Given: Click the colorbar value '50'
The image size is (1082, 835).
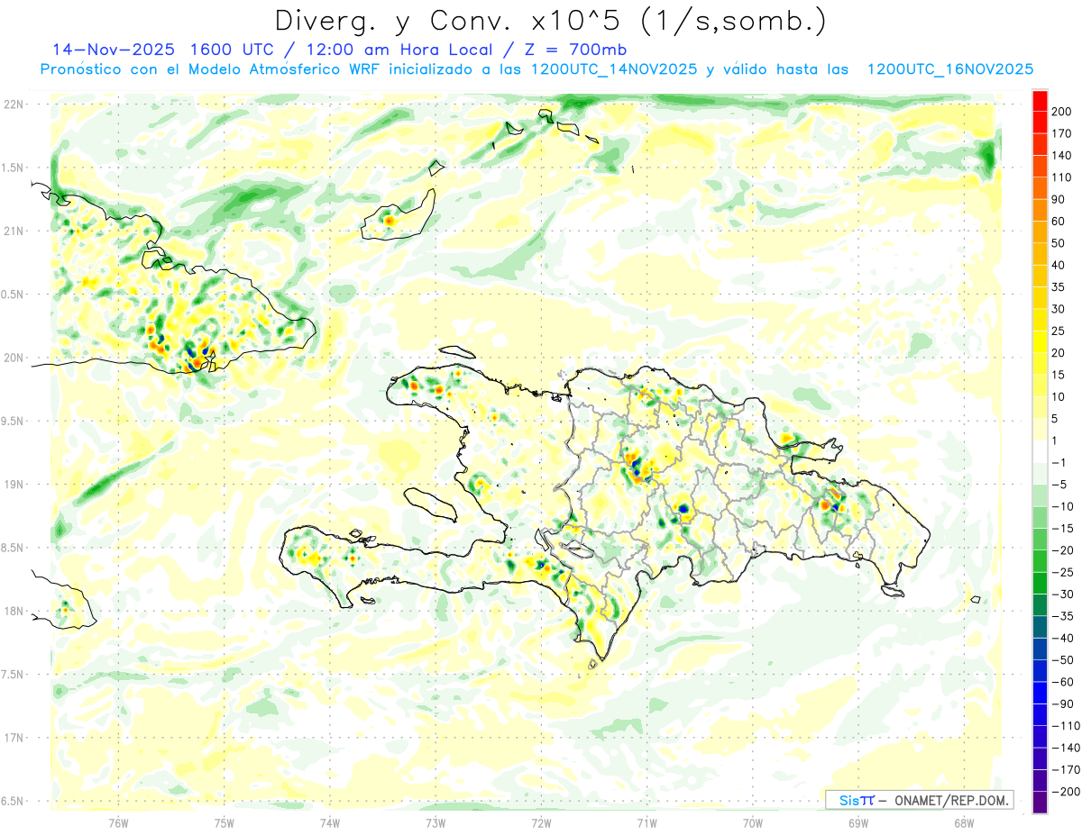Looking at the screenshot, I should tap(1059, 243).
